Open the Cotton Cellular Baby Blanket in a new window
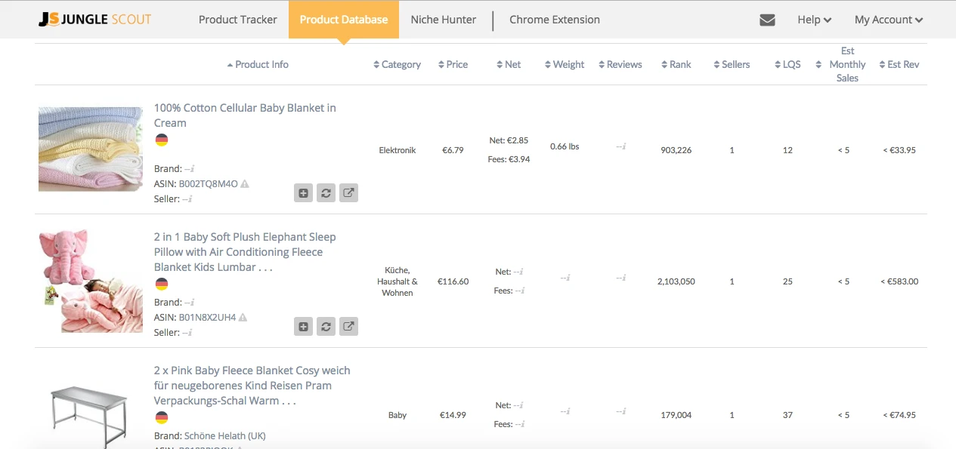 348,193
